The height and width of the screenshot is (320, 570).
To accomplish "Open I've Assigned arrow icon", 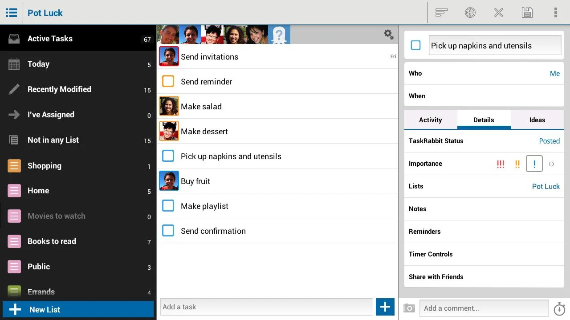I will tap(14, 115).
